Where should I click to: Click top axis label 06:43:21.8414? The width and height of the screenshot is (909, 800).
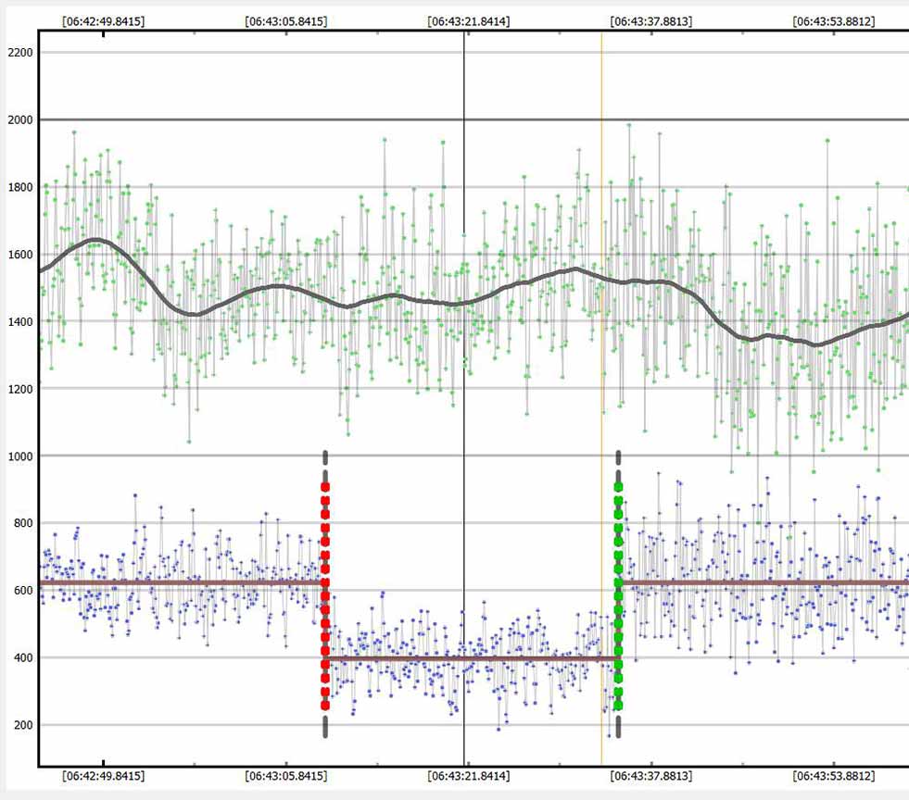pyautogui.click(x=468, y=19)
